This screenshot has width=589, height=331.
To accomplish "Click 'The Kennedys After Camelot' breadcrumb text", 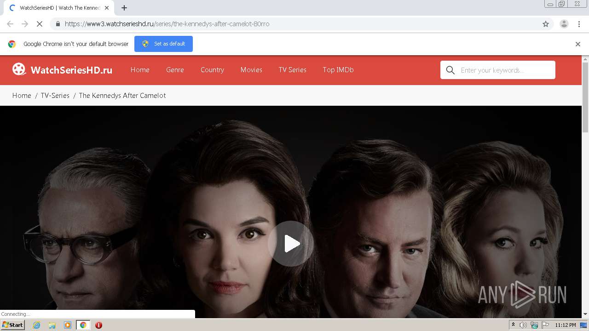I will [122, 96].
